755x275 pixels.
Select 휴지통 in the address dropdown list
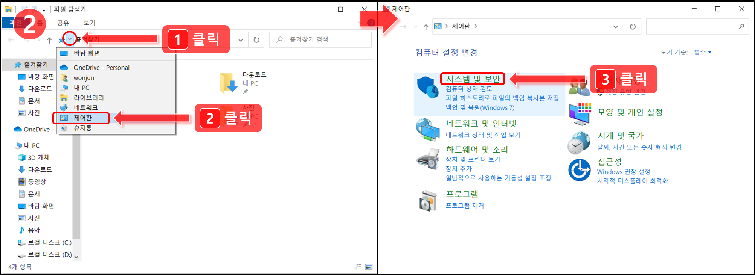pyautogui.click(x=116, y=128)
